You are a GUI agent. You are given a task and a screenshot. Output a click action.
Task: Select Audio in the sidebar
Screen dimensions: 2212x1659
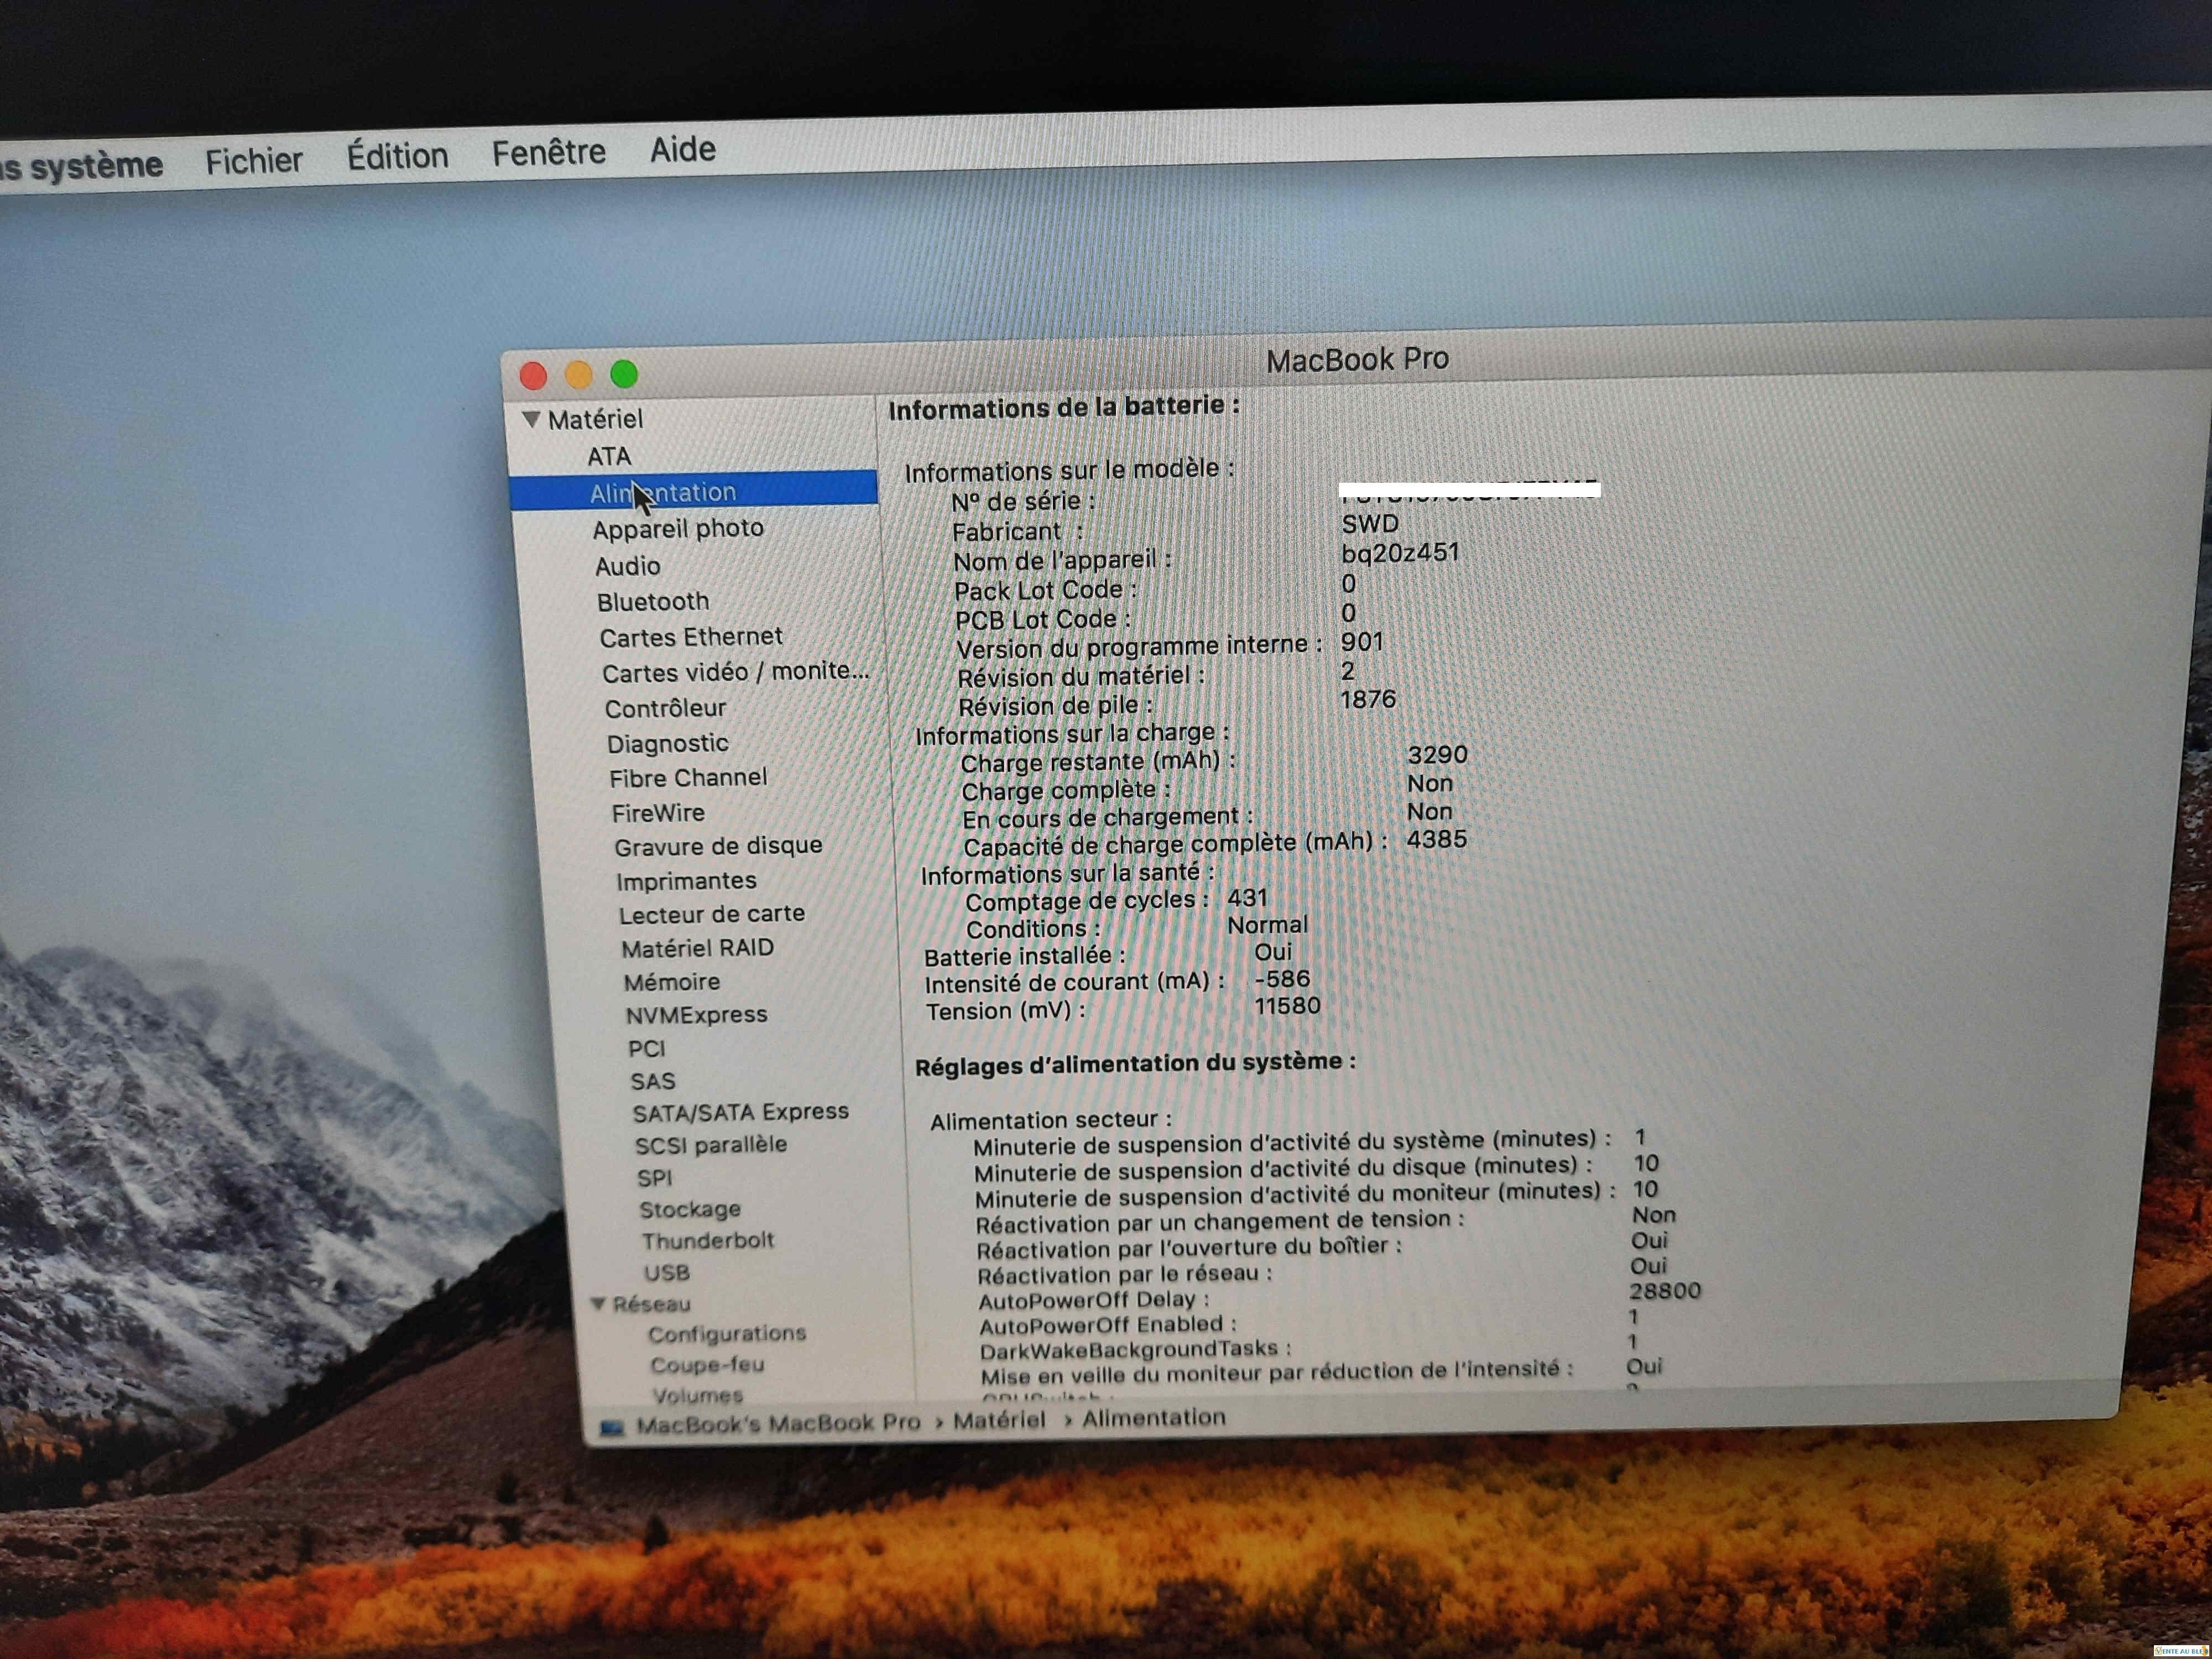(627, 566)
